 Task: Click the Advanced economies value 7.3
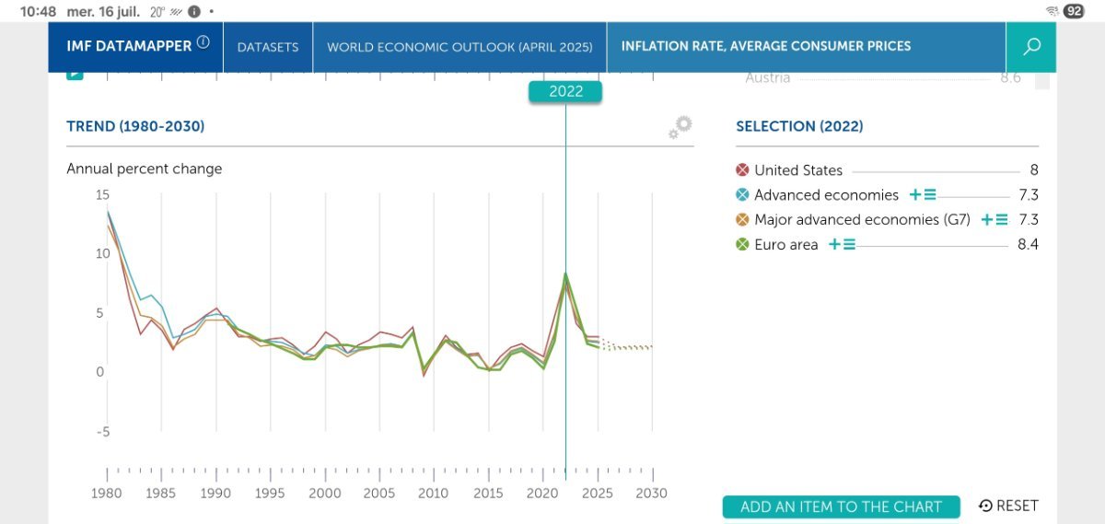pyautogui.click(x=1029, y=195)
